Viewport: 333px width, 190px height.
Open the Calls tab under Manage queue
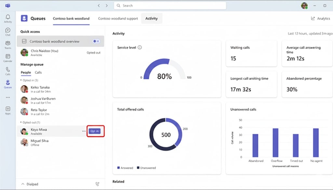click(x=38, y=72)
